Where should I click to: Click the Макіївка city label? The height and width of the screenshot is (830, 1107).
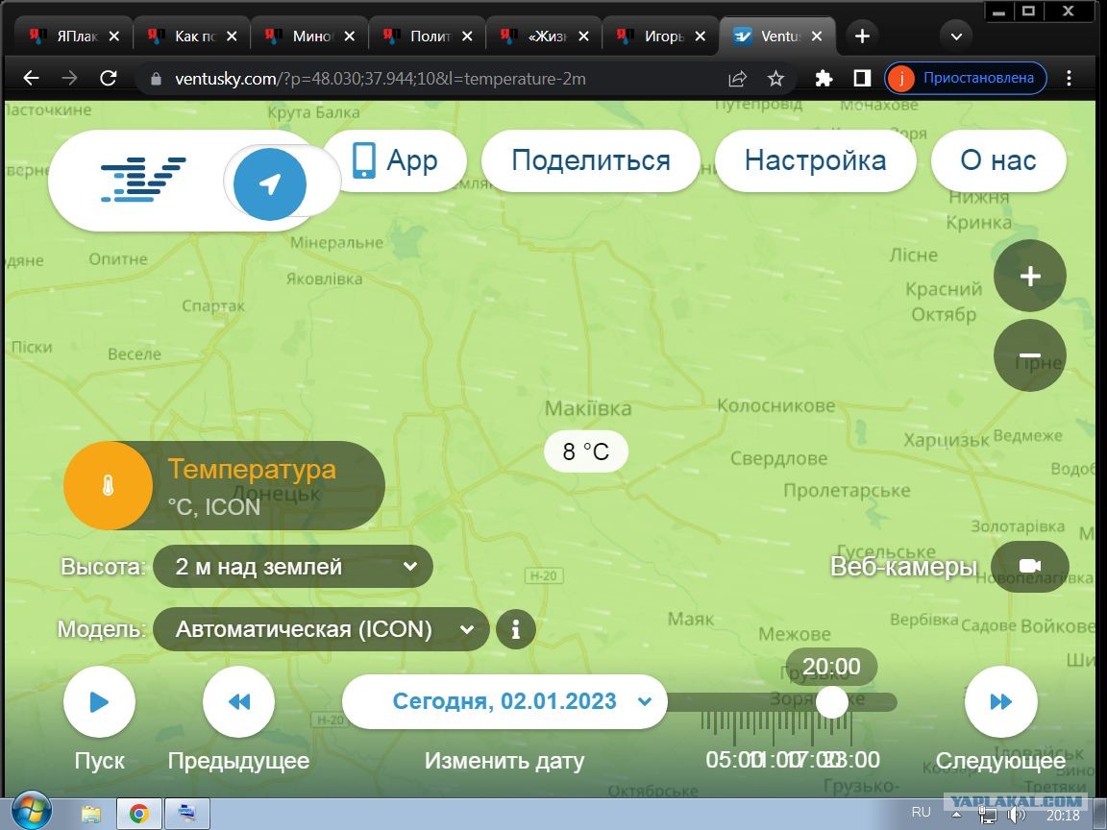tap(588, 408)
